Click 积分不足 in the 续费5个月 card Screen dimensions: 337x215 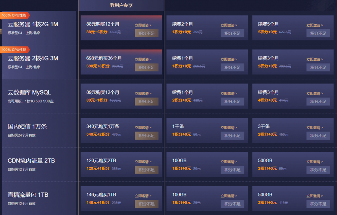coord(318,33)
